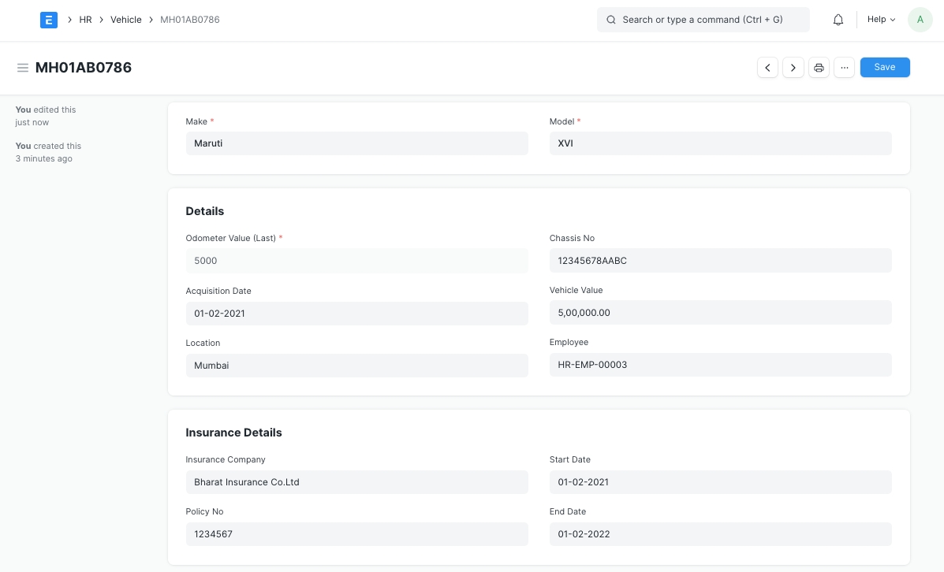Click the ERPNext home logo icon
The height and width of the screenshot is (572, 944).
[x=49, y=20]
